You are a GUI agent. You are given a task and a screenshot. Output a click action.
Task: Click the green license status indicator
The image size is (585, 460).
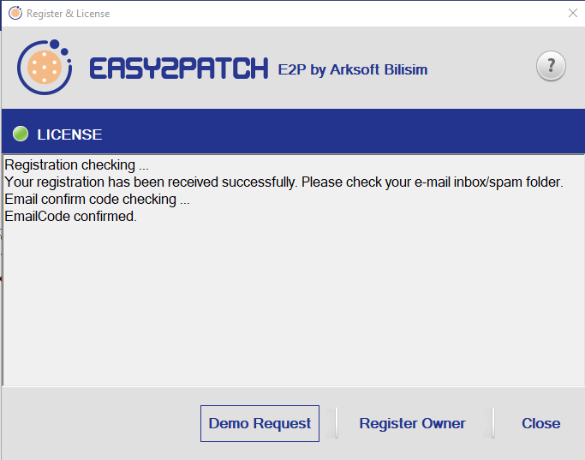point(21,134)
